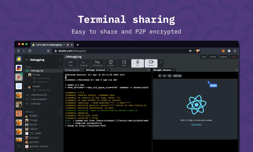Select the /debugging room
Image resolution: width=253 pixels, height=152 pixels.
click(43, 71)
